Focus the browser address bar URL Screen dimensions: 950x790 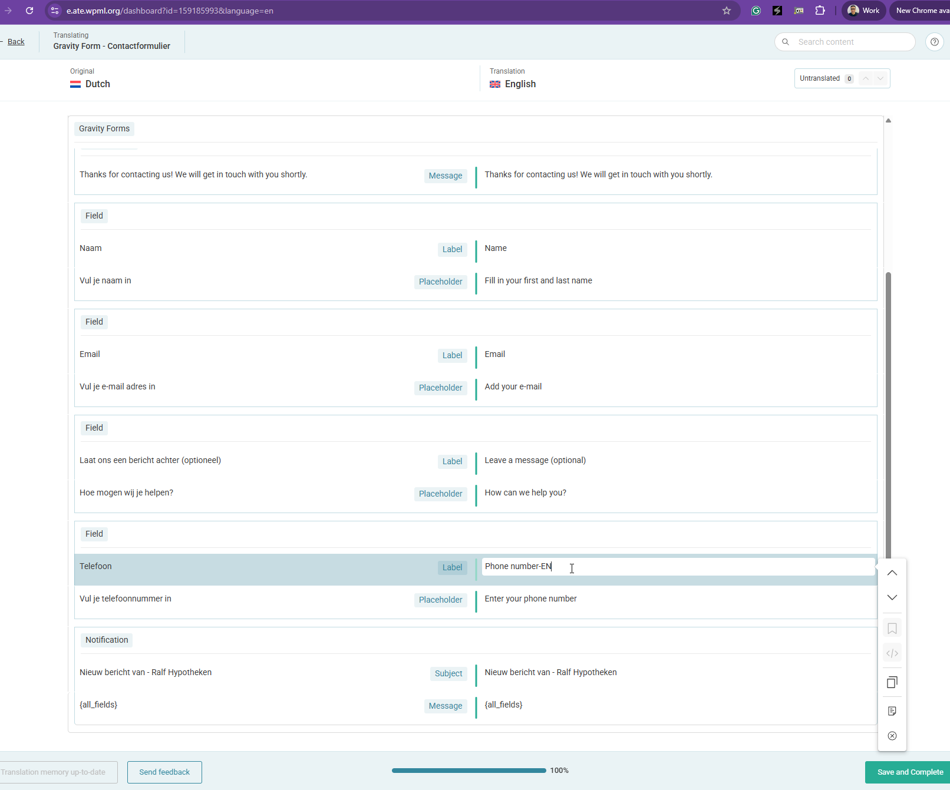(x=170, y=11)
